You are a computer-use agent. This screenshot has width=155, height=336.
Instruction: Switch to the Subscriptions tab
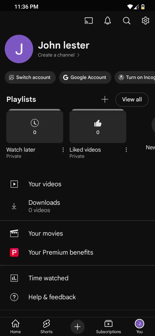109,327
